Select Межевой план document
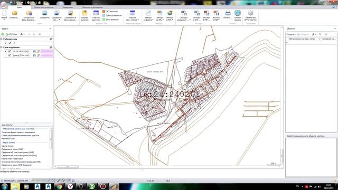338x190 pixels. pyautogui.click(x=8, y=139)
